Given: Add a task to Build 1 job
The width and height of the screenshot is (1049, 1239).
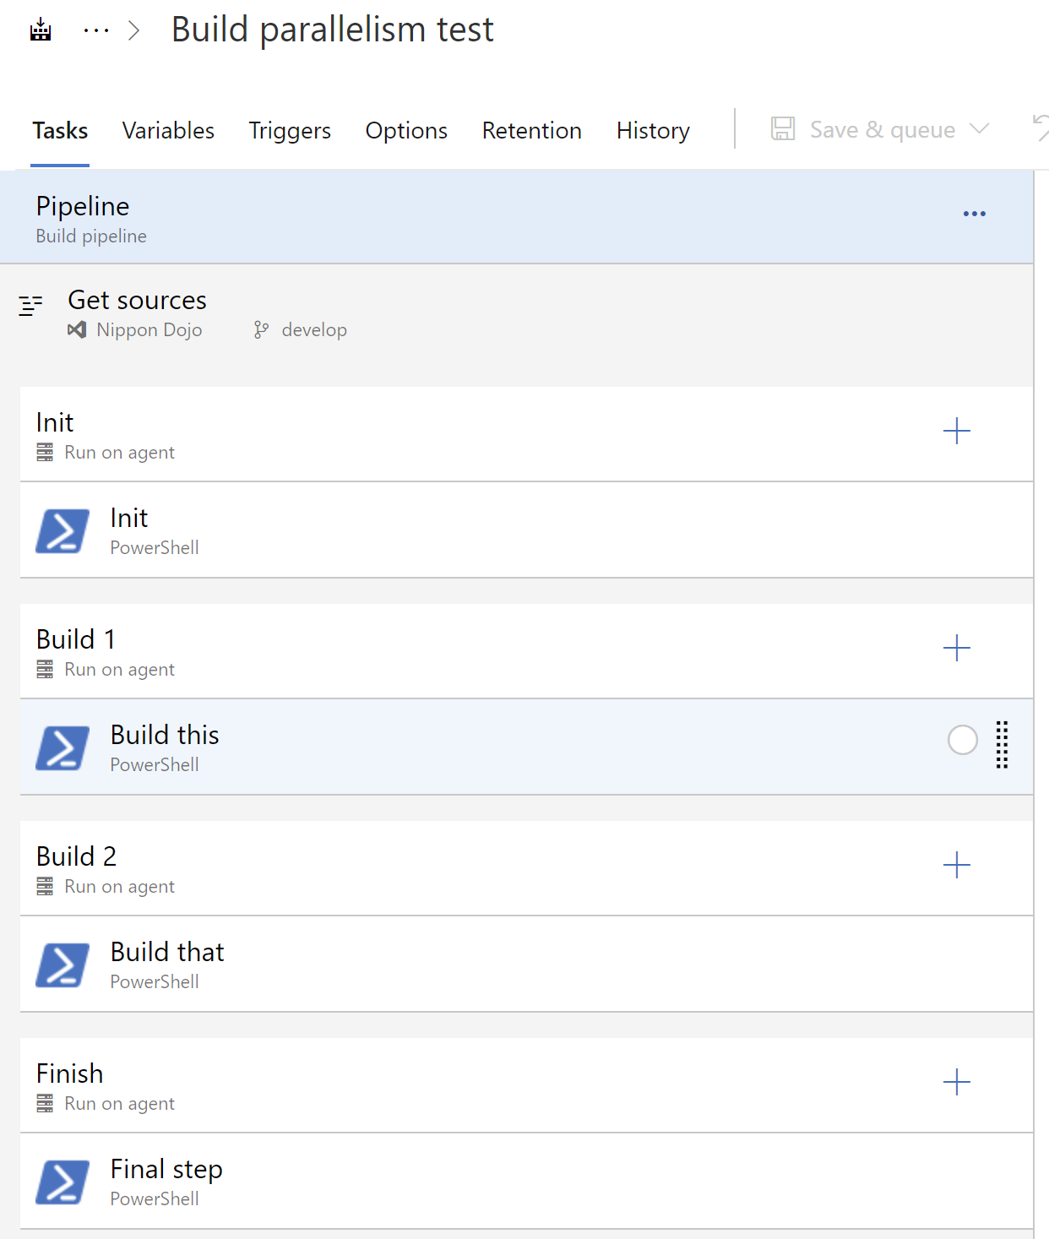Looking at the screenshot, I should click(x=956, y=649).
